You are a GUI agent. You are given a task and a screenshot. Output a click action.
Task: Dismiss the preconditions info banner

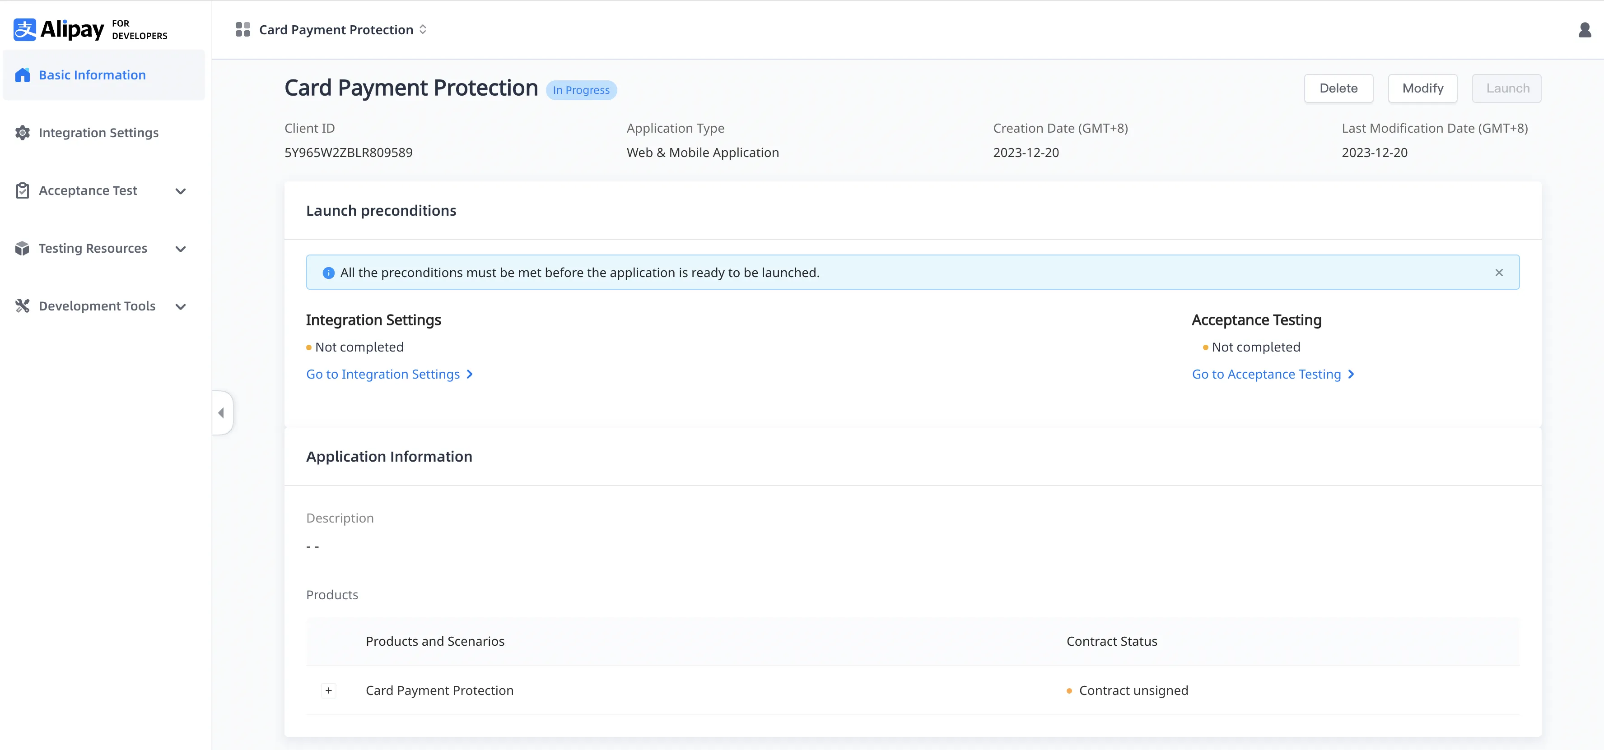click(x=1499, y=273)
